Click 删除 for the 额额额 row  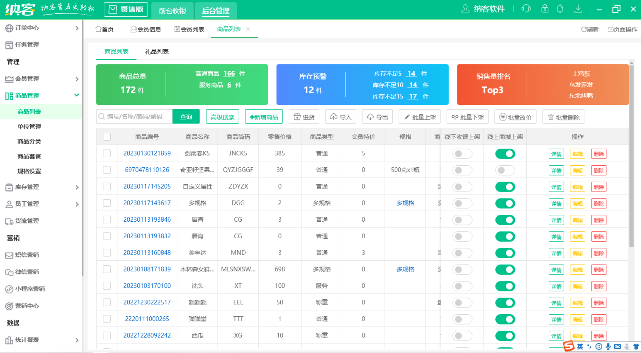coord(599,303)
